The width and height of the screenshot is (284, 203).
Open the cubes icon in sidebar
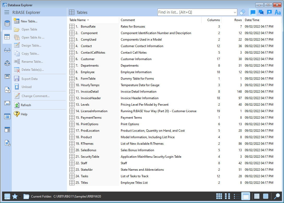pos(7,63)
